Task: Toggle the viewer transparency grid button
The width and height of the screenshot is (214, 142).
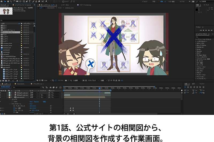Action: coord(86,81)
